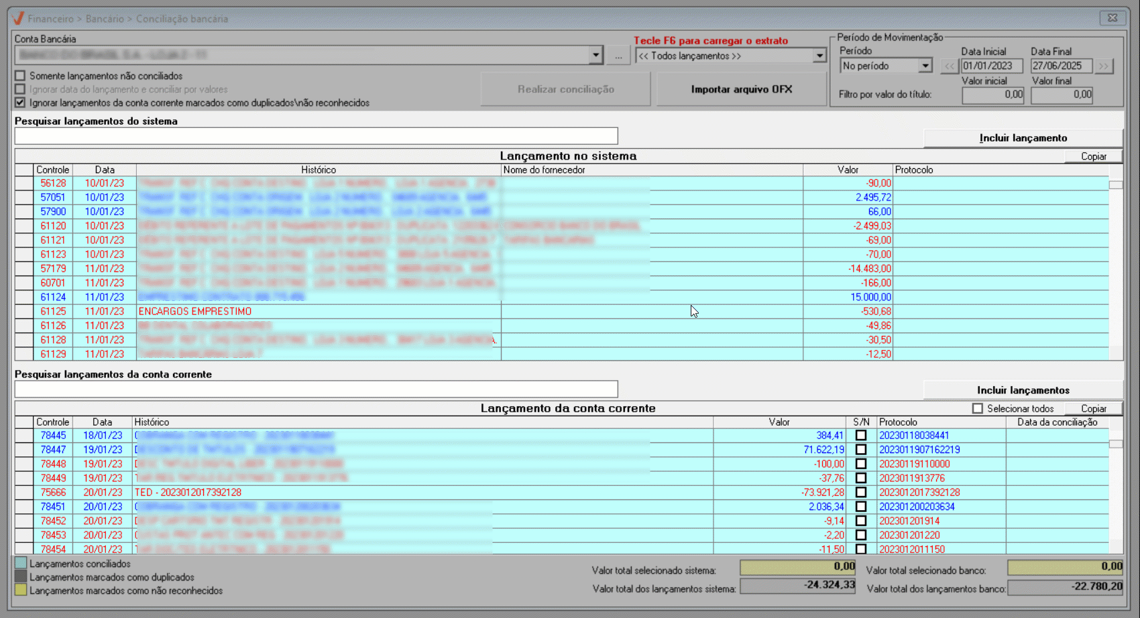
Task: Click value 15.000,00 in row 61124
Action: [870, 297]
